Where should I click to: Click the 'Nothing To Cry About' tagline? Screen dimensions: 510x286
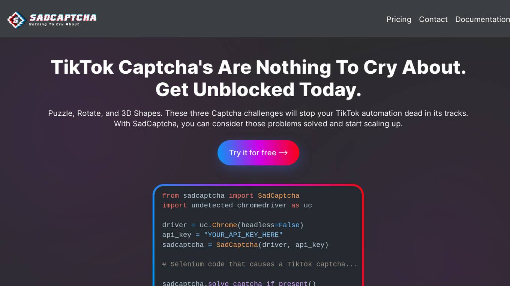pos(54,24)
